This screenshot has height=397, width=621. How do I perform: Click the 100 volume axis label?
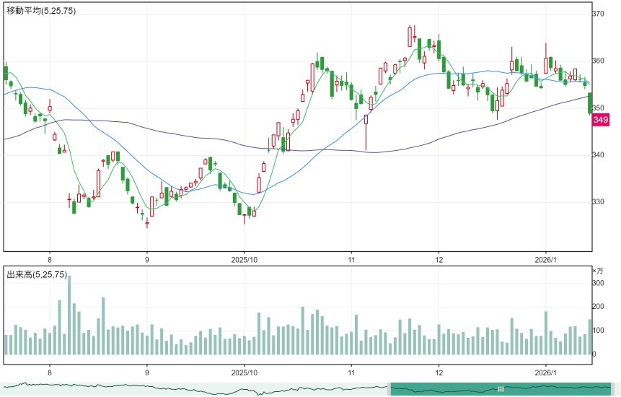[598, 331]
